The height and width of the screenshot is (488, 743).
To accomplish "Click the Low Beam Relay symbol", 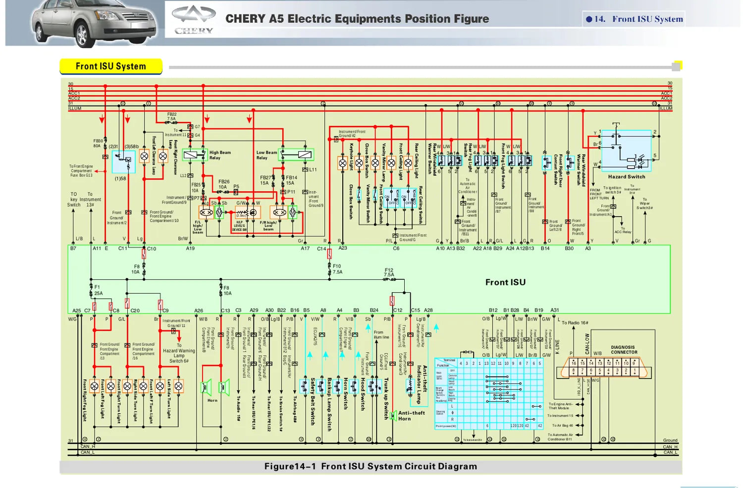I will point(297,155).
